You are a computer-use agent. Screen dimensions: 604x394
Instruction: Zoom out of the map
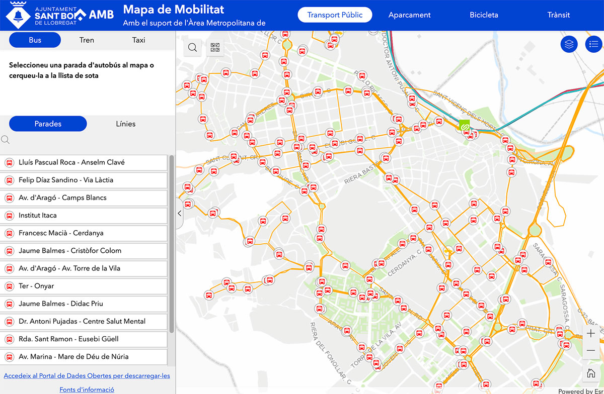[x=591, y=350]
